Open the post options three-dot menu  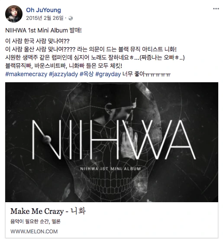point(216,9)
